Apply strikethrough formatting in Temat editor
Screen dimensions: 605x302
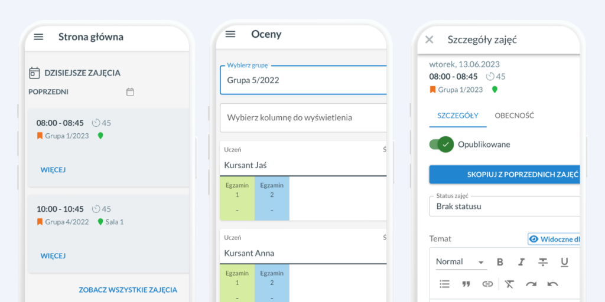pyautogui.click(x=543, y=262)
